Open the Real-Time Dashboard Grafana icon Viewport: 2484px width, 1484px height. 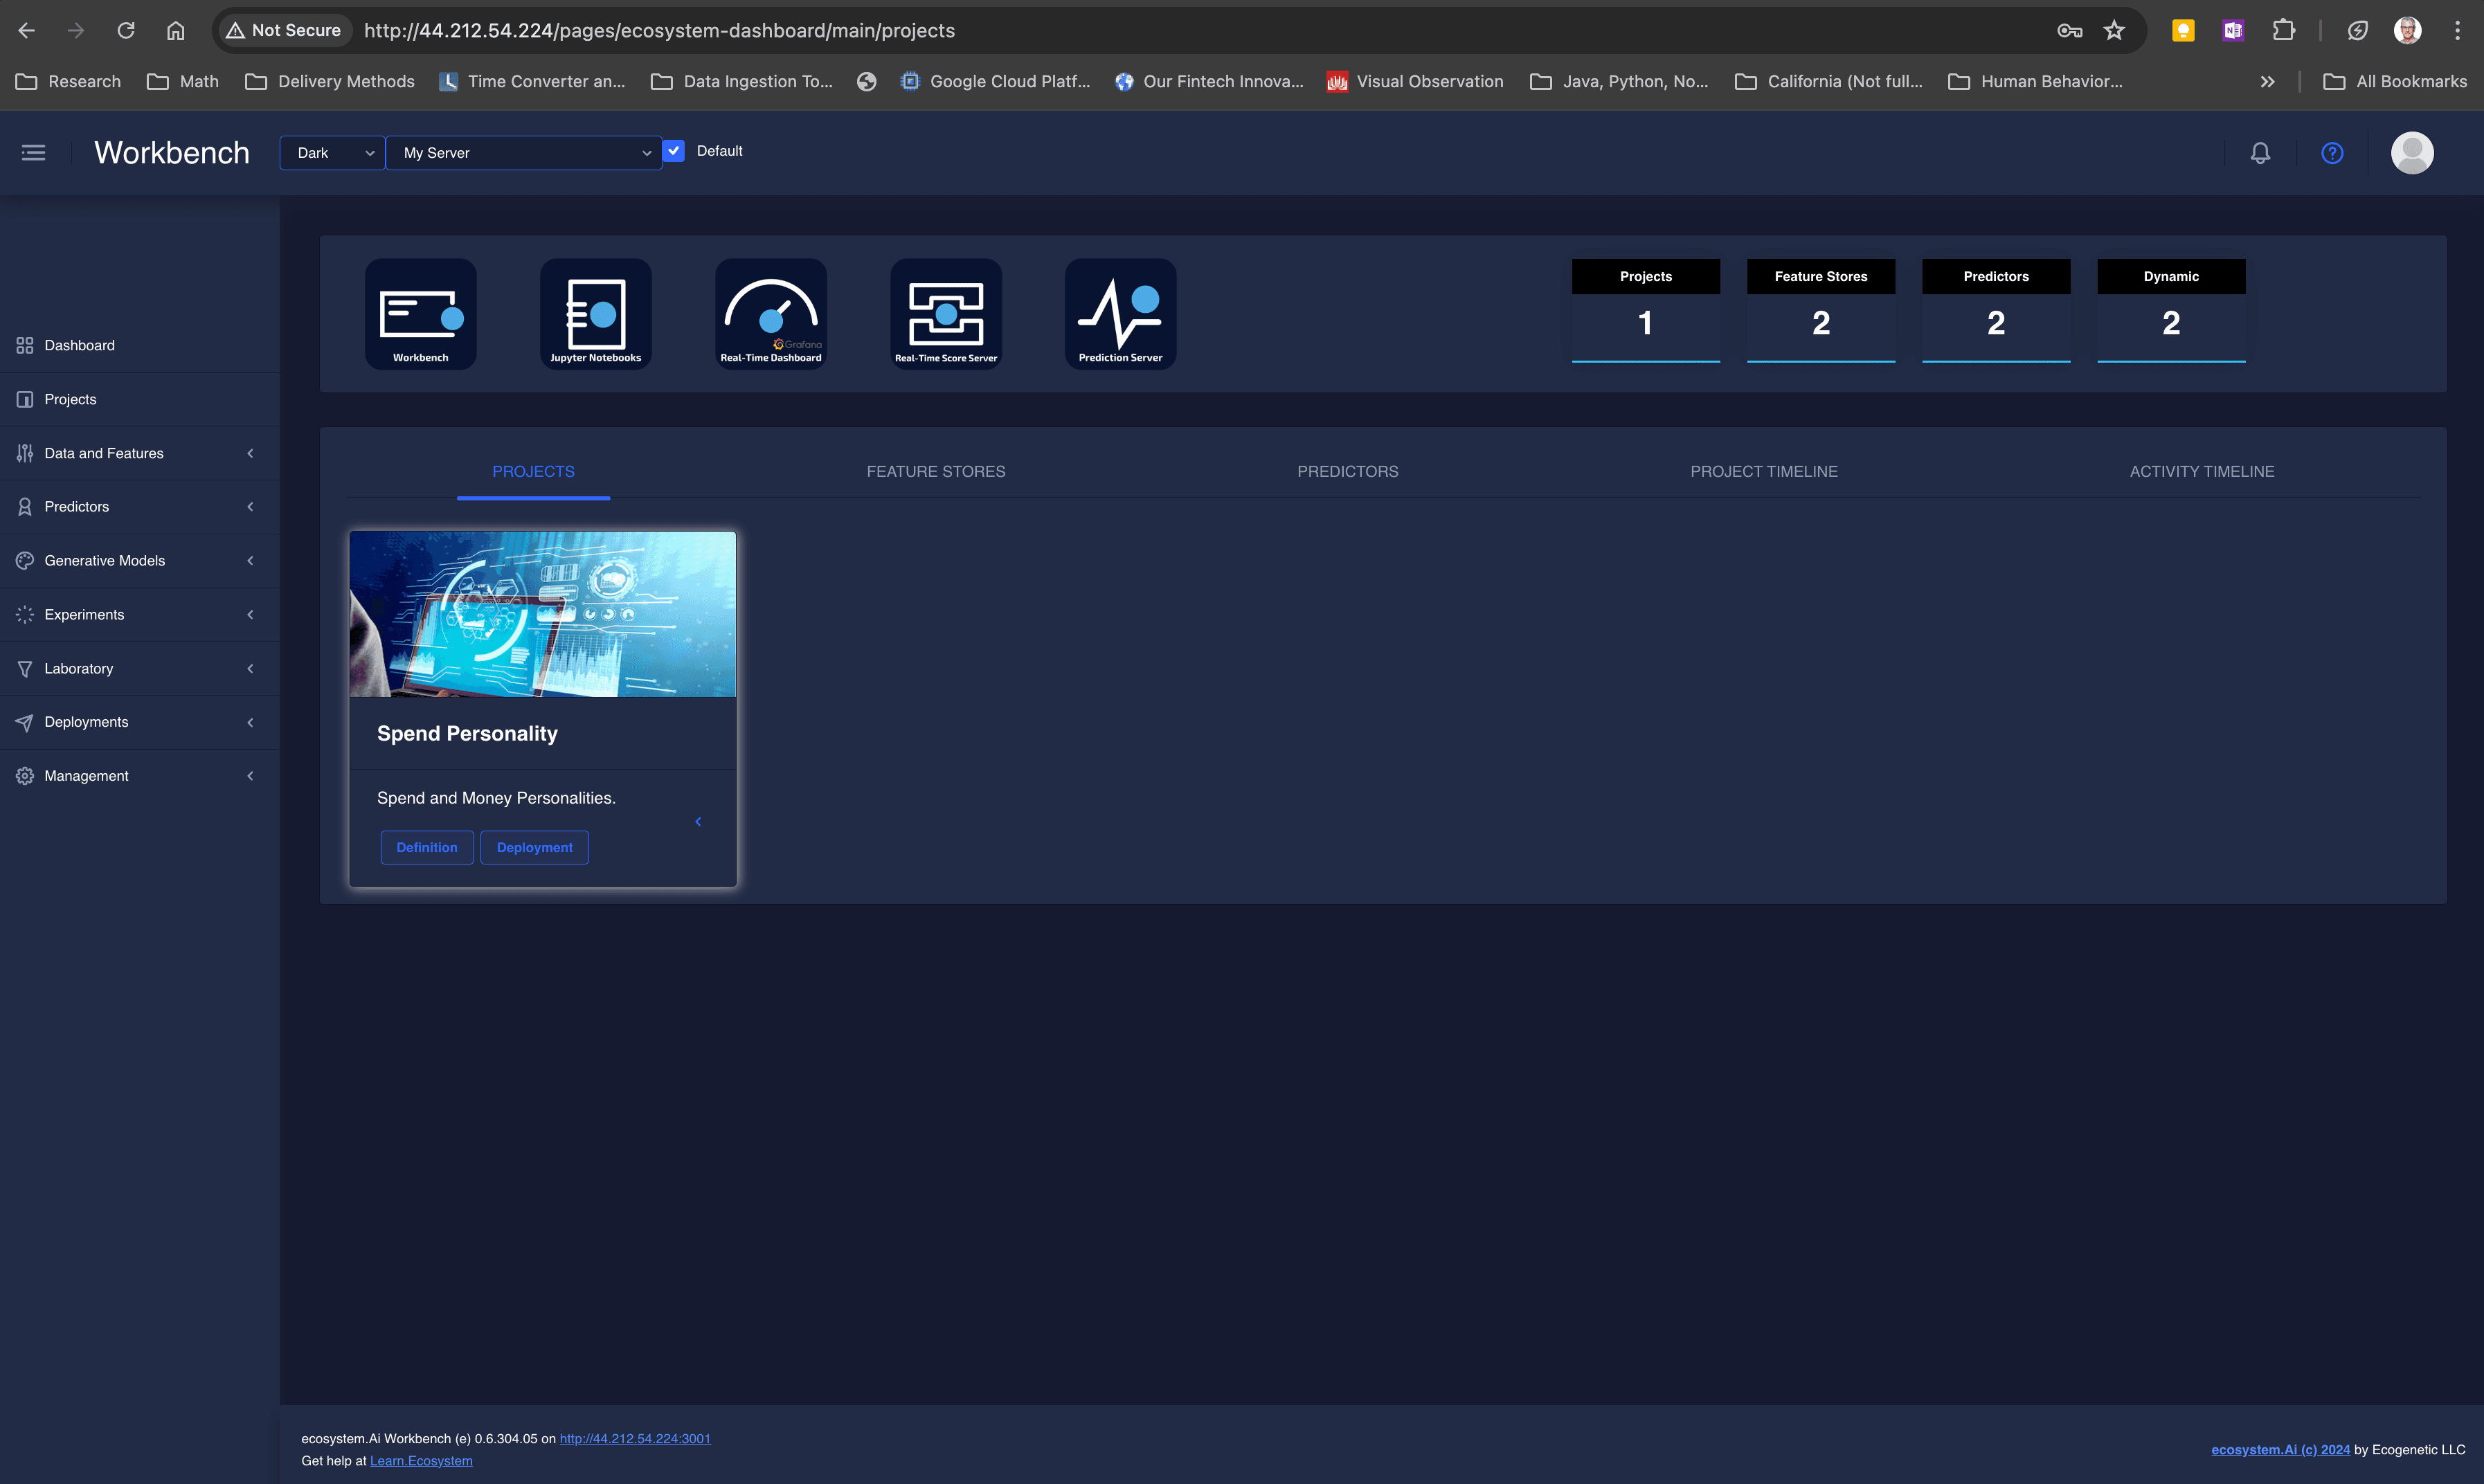click(x=770, y=314)
